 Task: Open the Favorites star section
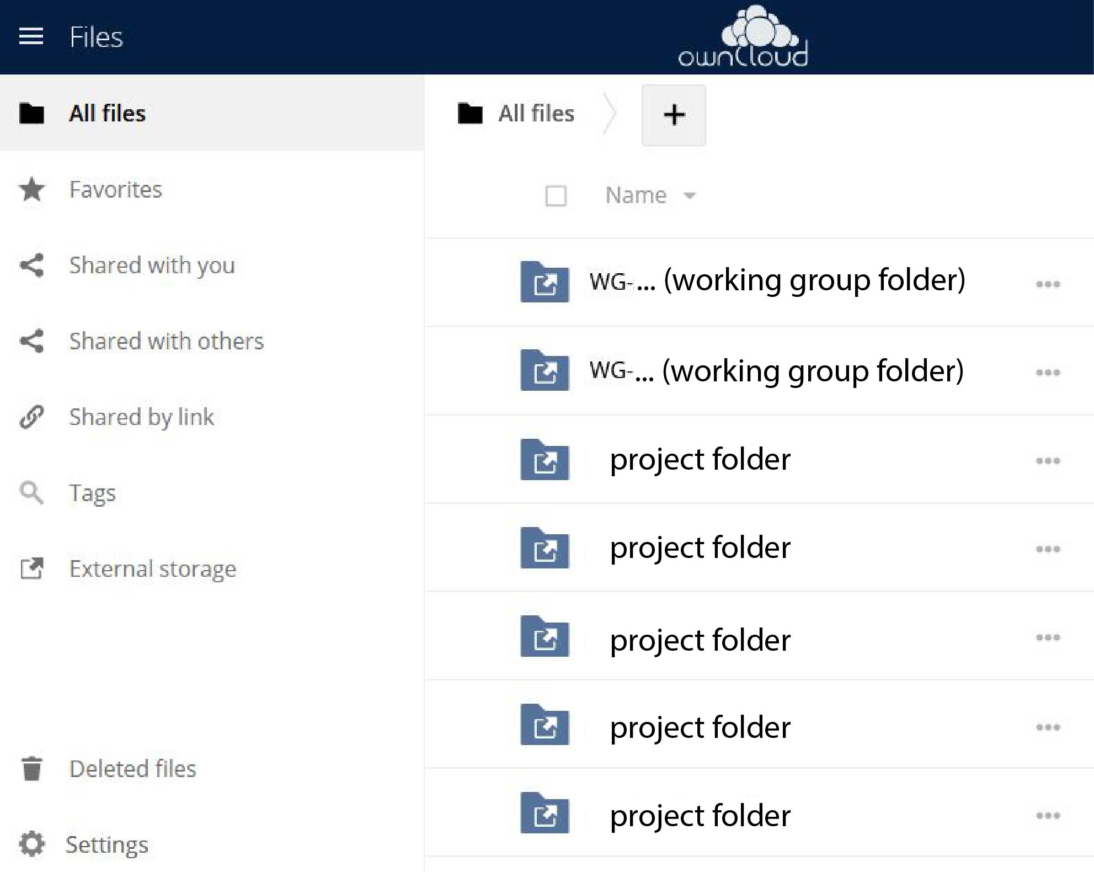pos(115,189)
